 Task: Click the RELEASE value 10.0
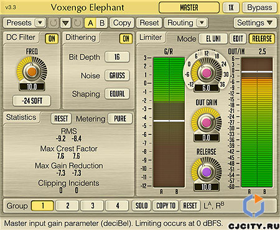[207, 187]
